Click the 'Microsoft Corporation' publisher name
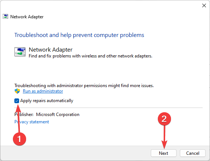The image size is (210, 161). click(58, 115)
